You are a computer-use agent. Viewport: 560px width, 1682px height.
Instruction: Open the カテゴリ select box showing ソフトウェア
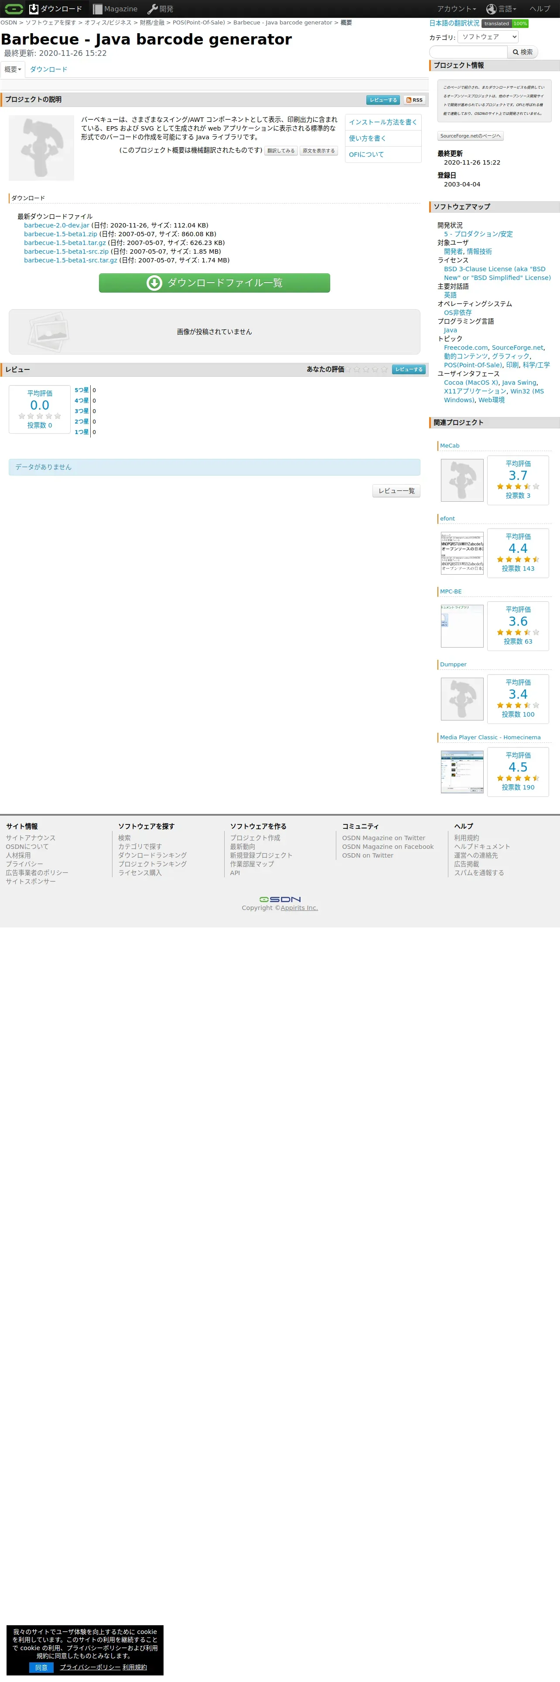click(x=488, y=37)
